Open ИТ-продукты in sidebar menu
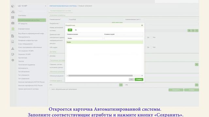This screenshot has width=209, height=117. (23, 24)
